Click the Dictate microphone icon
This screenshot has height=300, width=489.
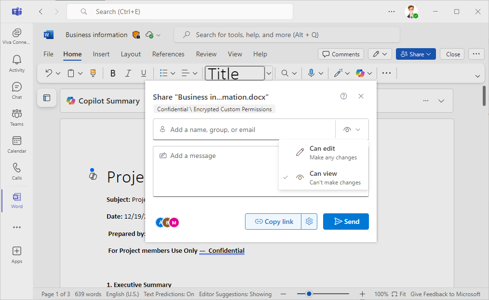click(311, 73)
